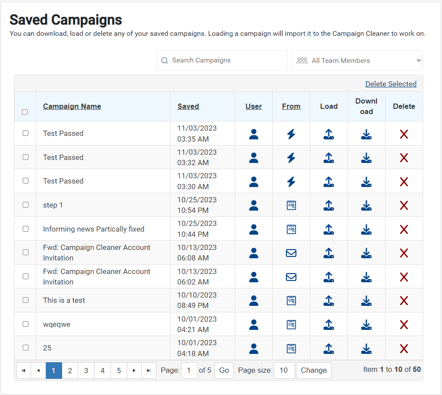Load the Test Passed 03:35 AM campaign
This screenshot has width=442, height=395.
pos(329,134)
